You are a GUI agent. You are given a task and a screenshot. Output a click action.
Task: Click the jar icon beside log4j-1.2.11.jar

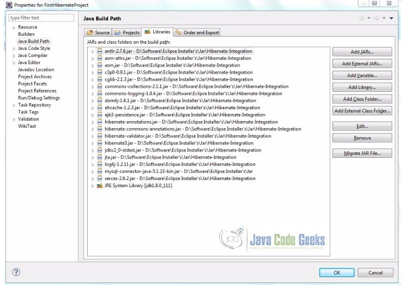pos(99,164)
